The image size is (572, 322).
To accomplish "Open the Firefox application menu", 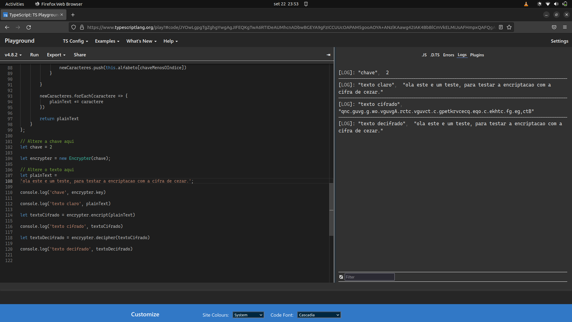I will [x=565, y=27].
